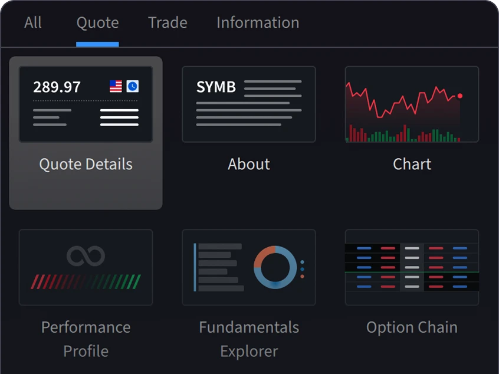
Task: Click the blue clock icon in Quote Details preview
Action: click(133, 87)
